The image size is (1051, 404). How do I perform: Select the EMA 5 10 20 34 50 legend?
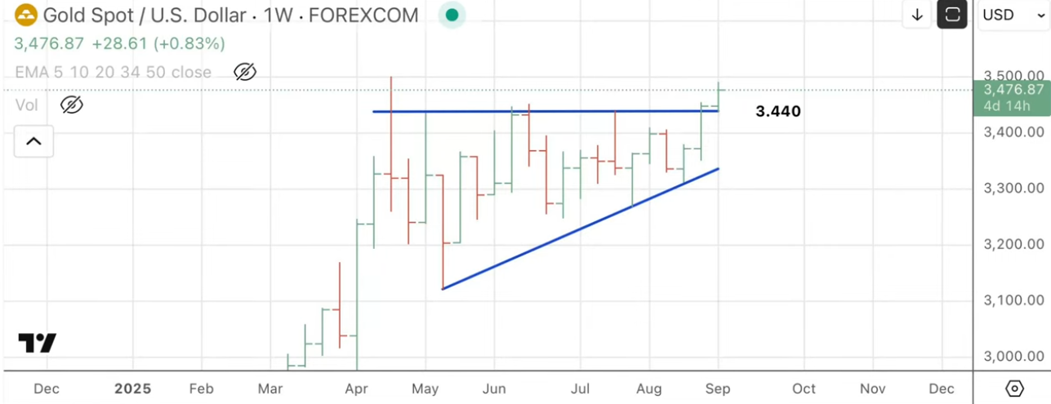[x=113, y=72]
